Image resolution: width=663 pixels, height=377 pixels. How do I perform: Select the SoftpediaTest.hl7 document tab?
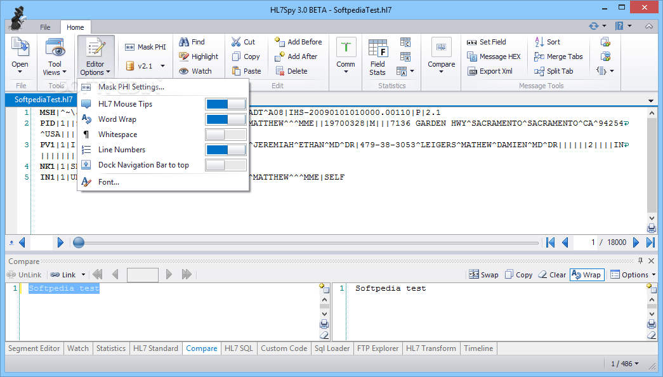[x=44, y=100]
